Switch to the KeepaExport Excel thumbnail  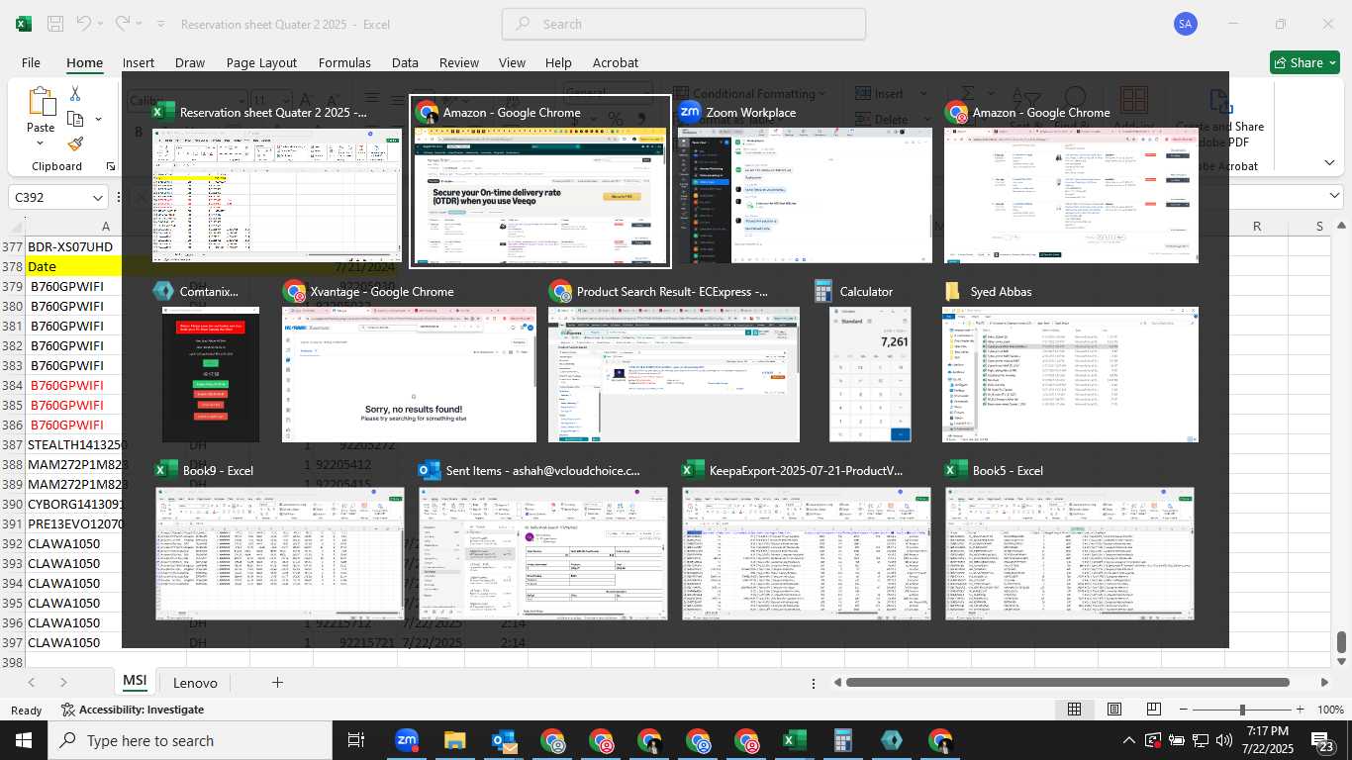pos(807,539)
